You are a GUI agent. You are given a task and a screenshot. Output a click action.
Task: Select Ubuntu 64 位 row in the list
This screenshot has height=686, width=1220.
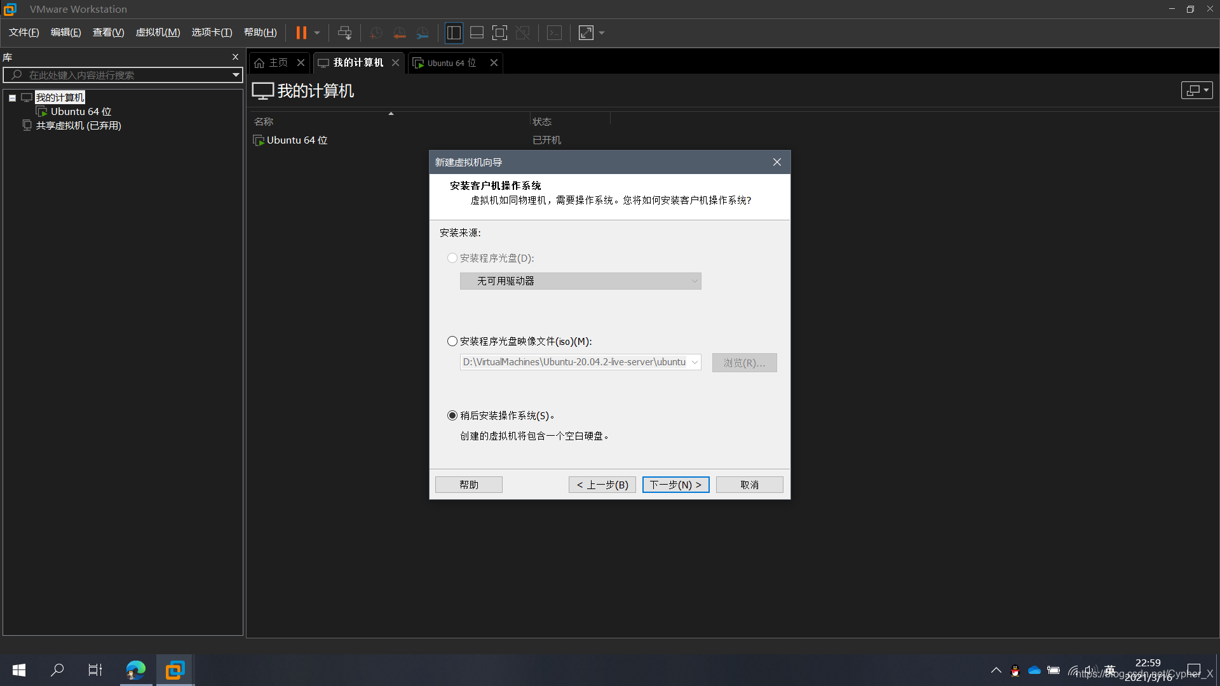(297, 140)
